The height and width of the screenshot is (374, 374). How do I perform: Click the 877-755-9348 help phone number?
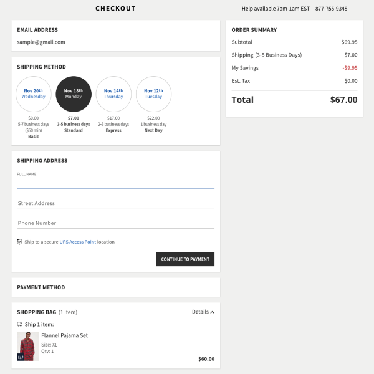coord(331,9)
